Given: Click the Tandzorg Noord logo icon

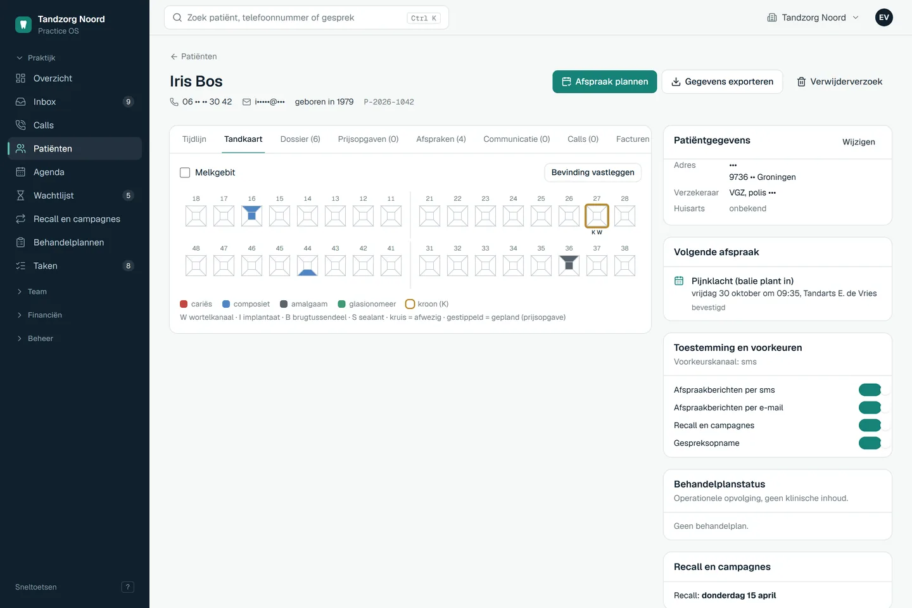Looking at the screenshot, I should coord(23,25).
